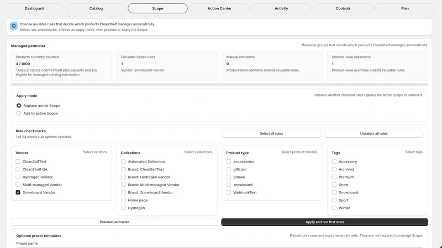
Task: Check the Snow tag checkbox
Action: pos(334,185)
